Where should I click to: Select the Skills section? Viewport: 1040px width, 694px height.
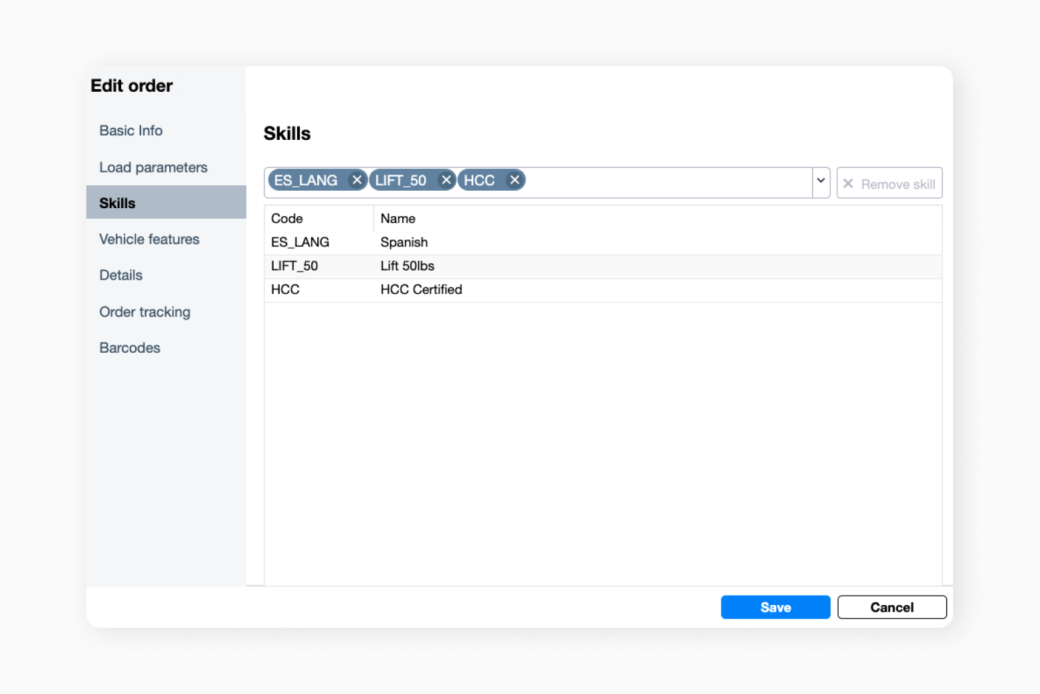[x=117, y=202]
